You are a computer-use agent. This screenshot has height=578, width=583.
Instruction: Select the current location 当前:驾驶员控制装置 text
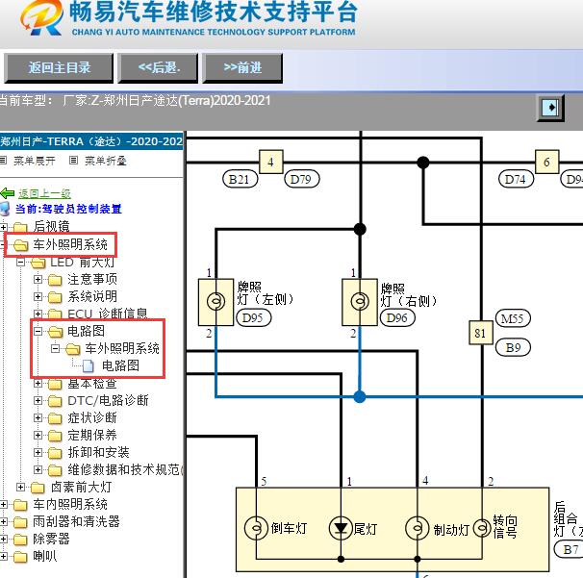tap(68, 209)
